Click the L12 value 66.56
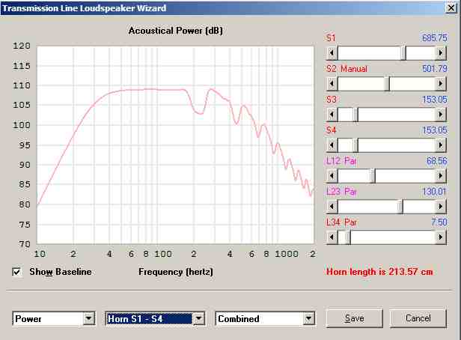This screenshot has height=340, width=461. pyautogui.click(x=436, y=161)
